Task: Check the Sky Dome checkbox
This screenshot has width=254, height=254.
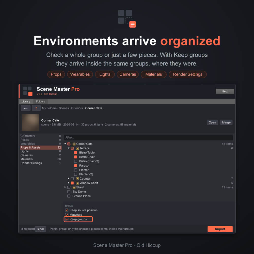Action: click(x=69, y=192)
